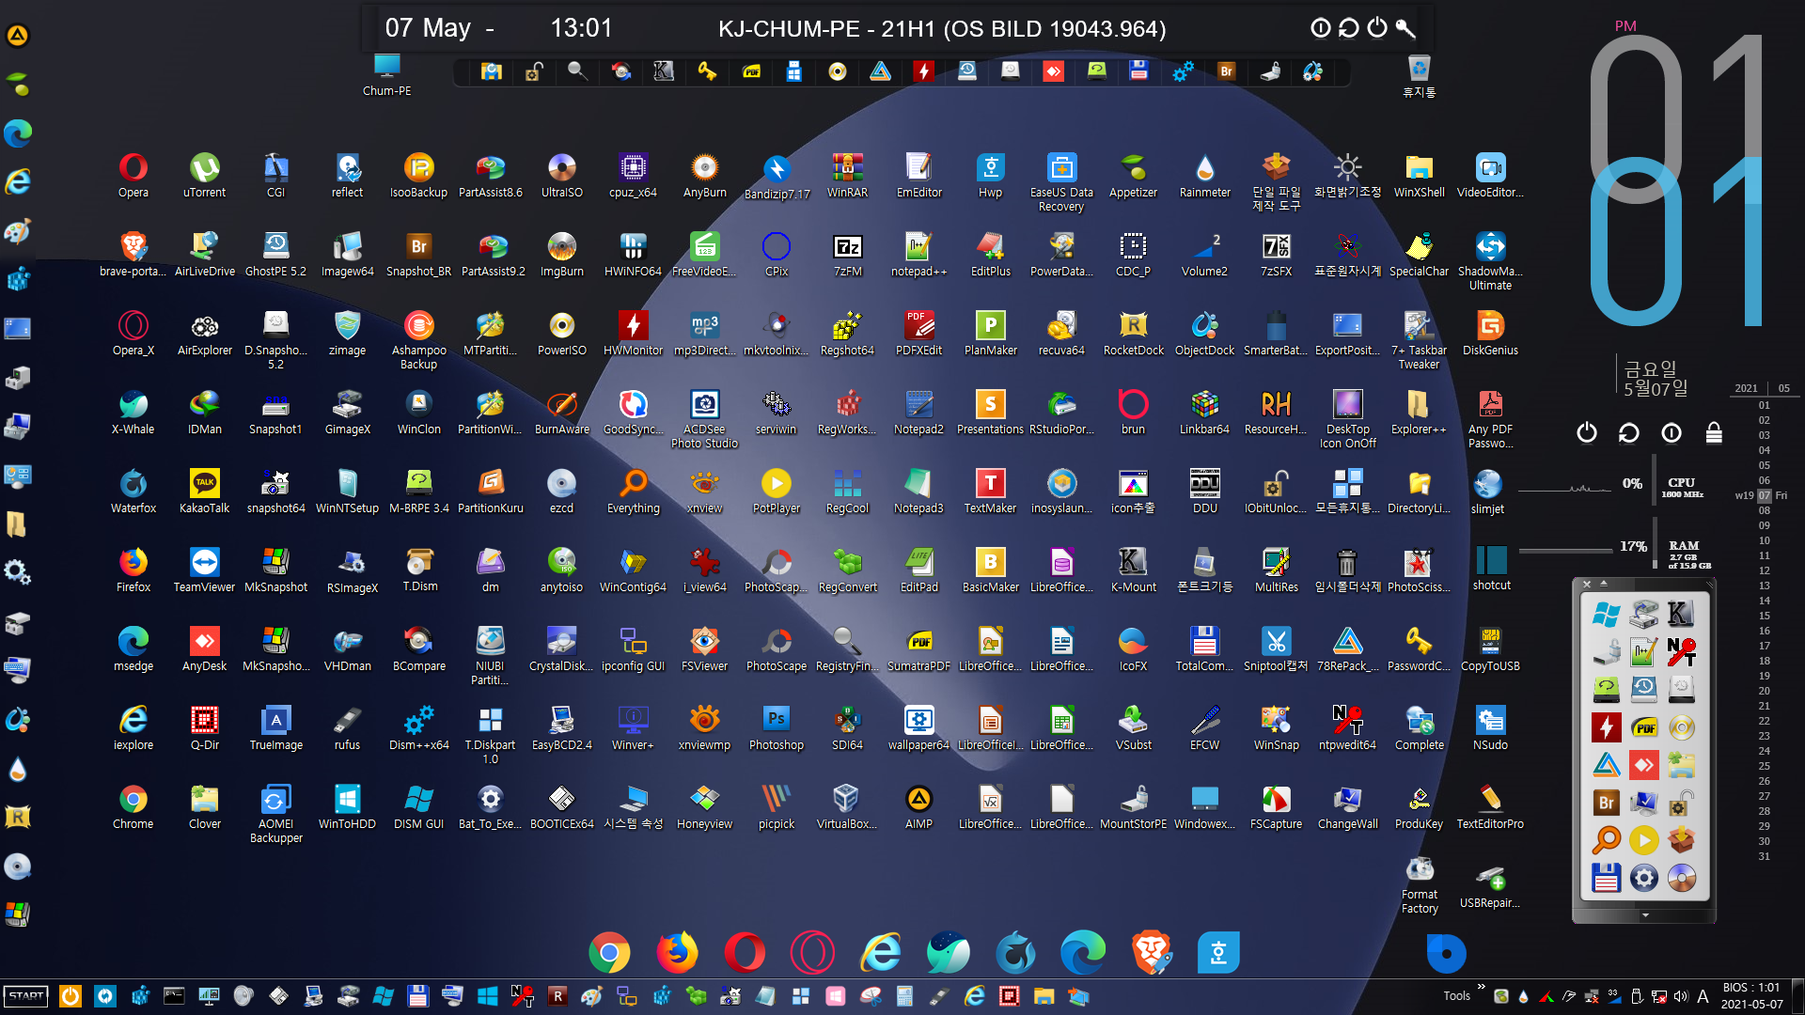The image size is (1805, 1015).
Task: Open AIMP desktop shortcut
Action: (x=918, y=806)
